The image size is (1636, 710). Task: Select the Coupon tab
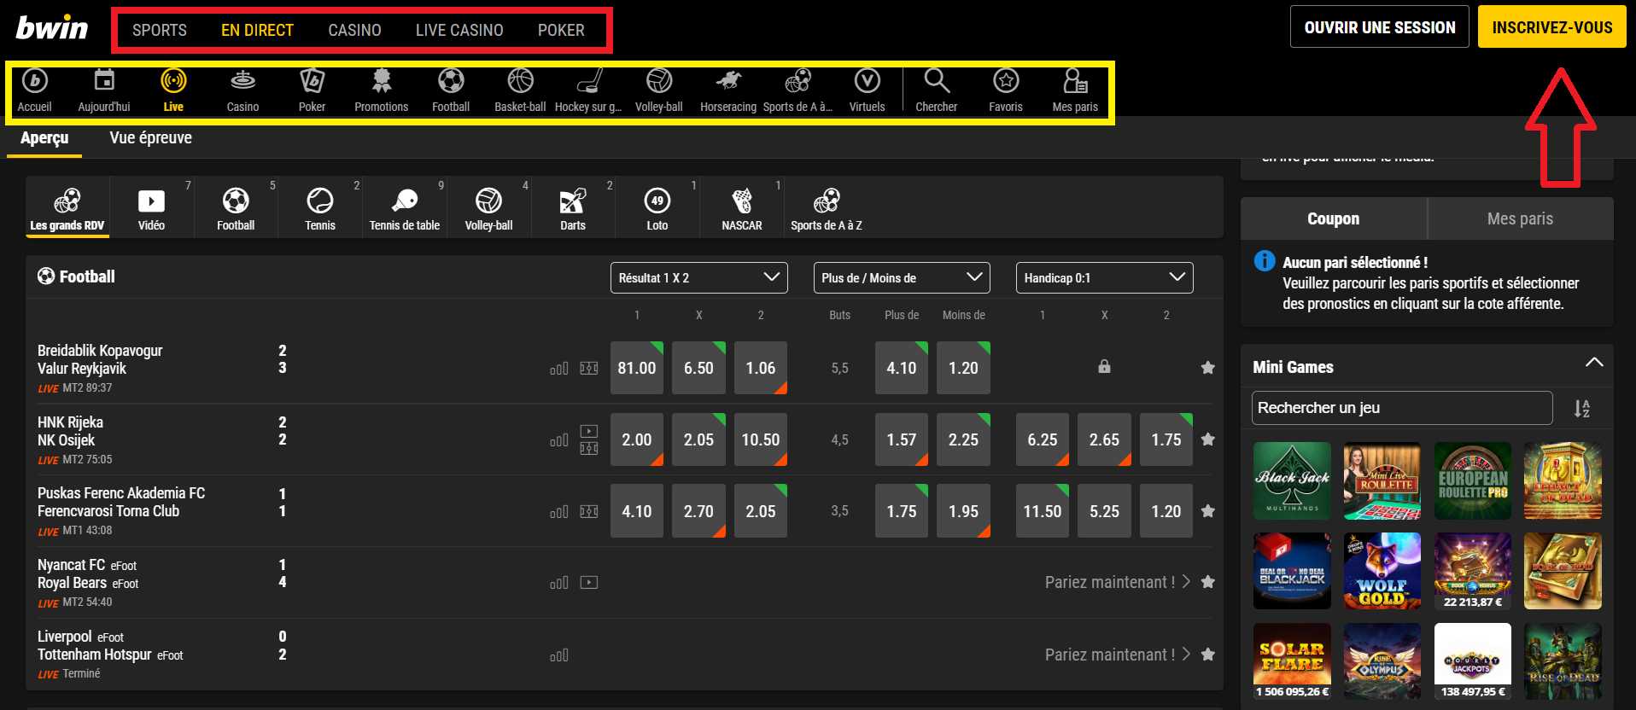pos(1334,218)
